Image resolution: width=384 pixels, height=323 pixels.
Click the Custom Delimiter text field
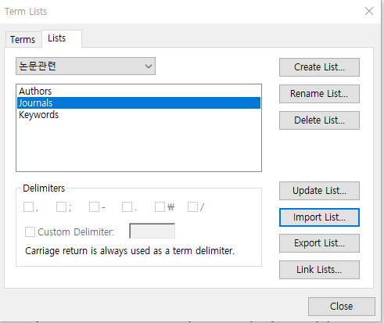[x=153, y=231]
